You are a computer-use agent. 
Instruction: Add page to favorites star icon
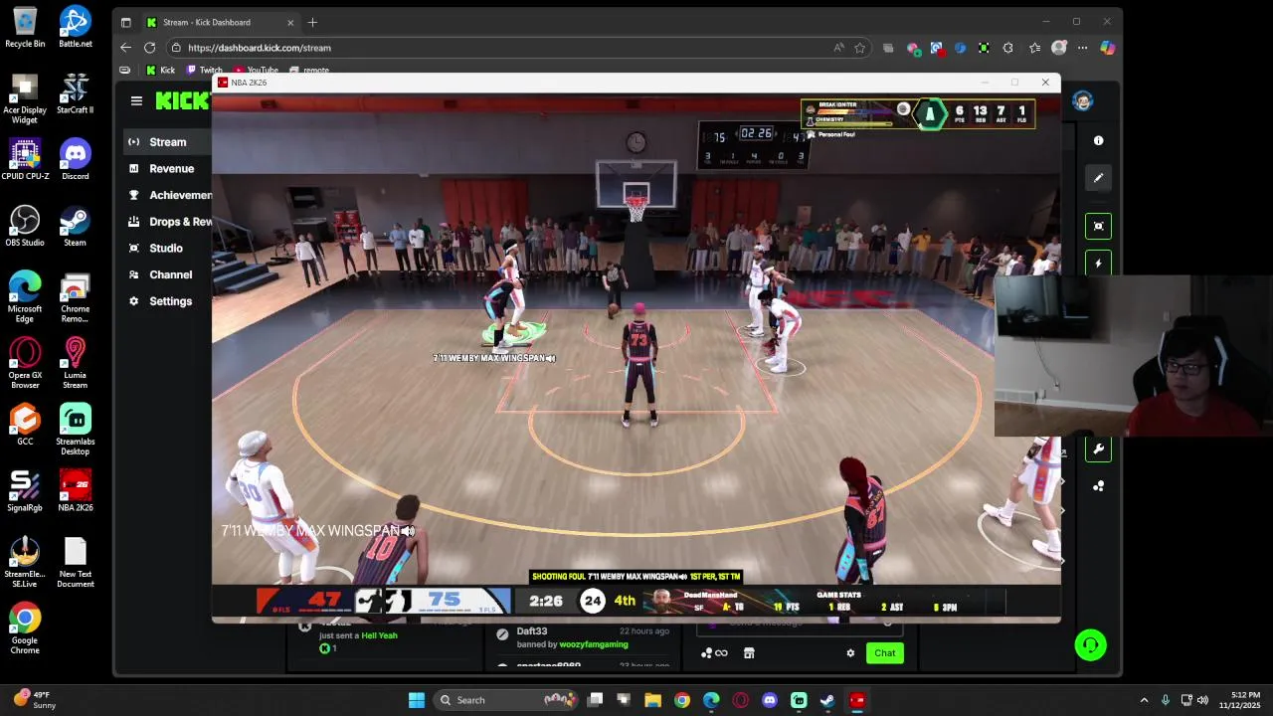point(860,48)
